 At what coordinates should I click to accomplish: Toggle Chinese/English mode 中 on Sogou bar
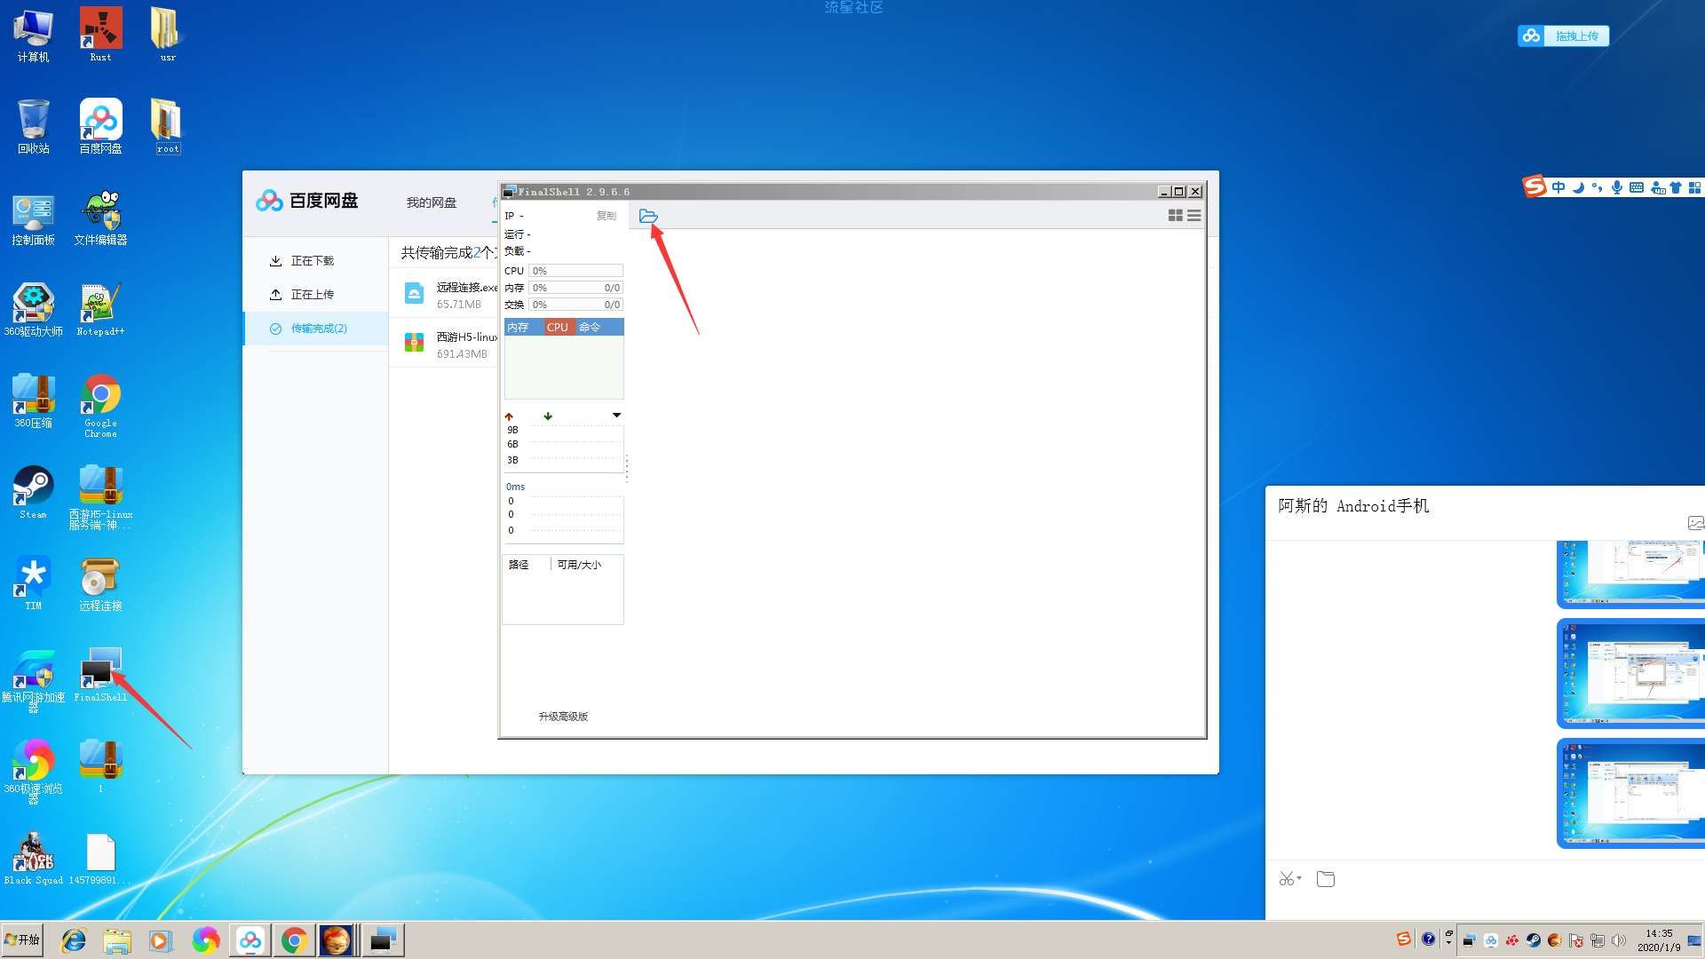[x=1558, y=187]
